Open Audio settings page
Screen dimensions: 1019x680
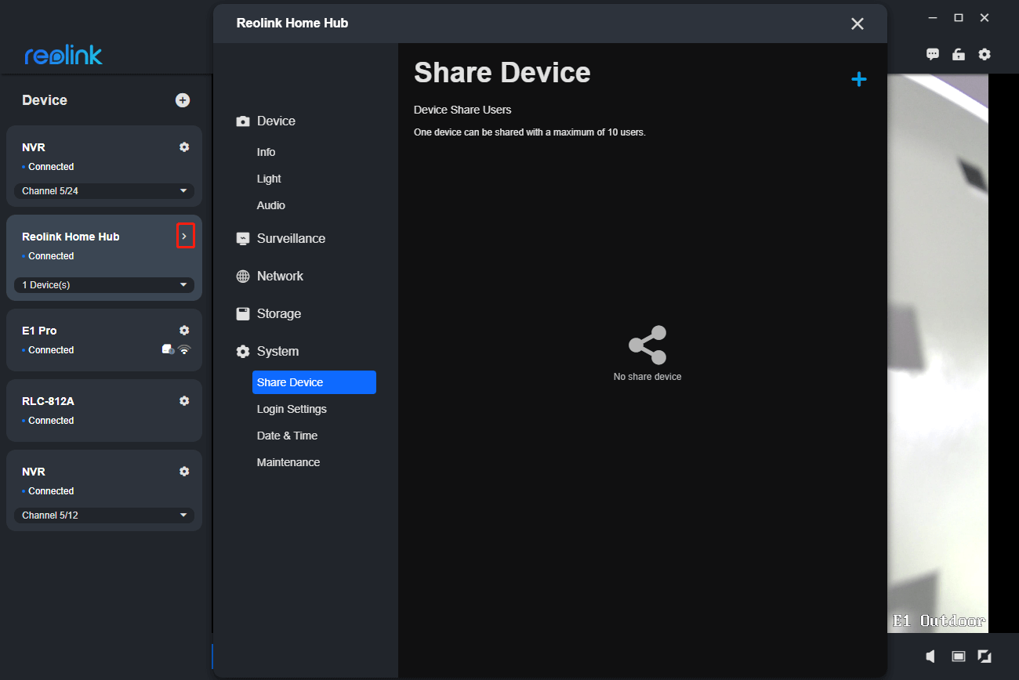271,205
